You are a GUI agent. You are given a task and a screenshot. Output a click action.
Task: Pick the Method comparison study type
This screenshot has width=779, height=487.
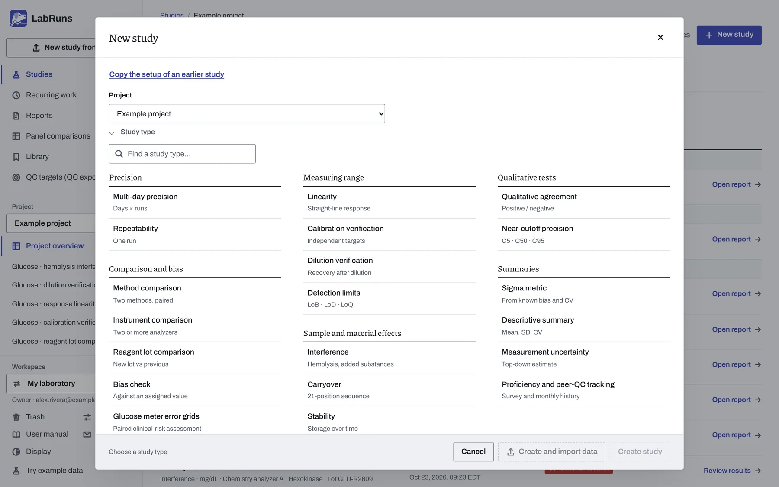pos(195,294)
